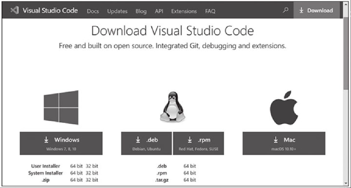Select API in the top navigation
351x188 pixels.
tap(159, 11)
